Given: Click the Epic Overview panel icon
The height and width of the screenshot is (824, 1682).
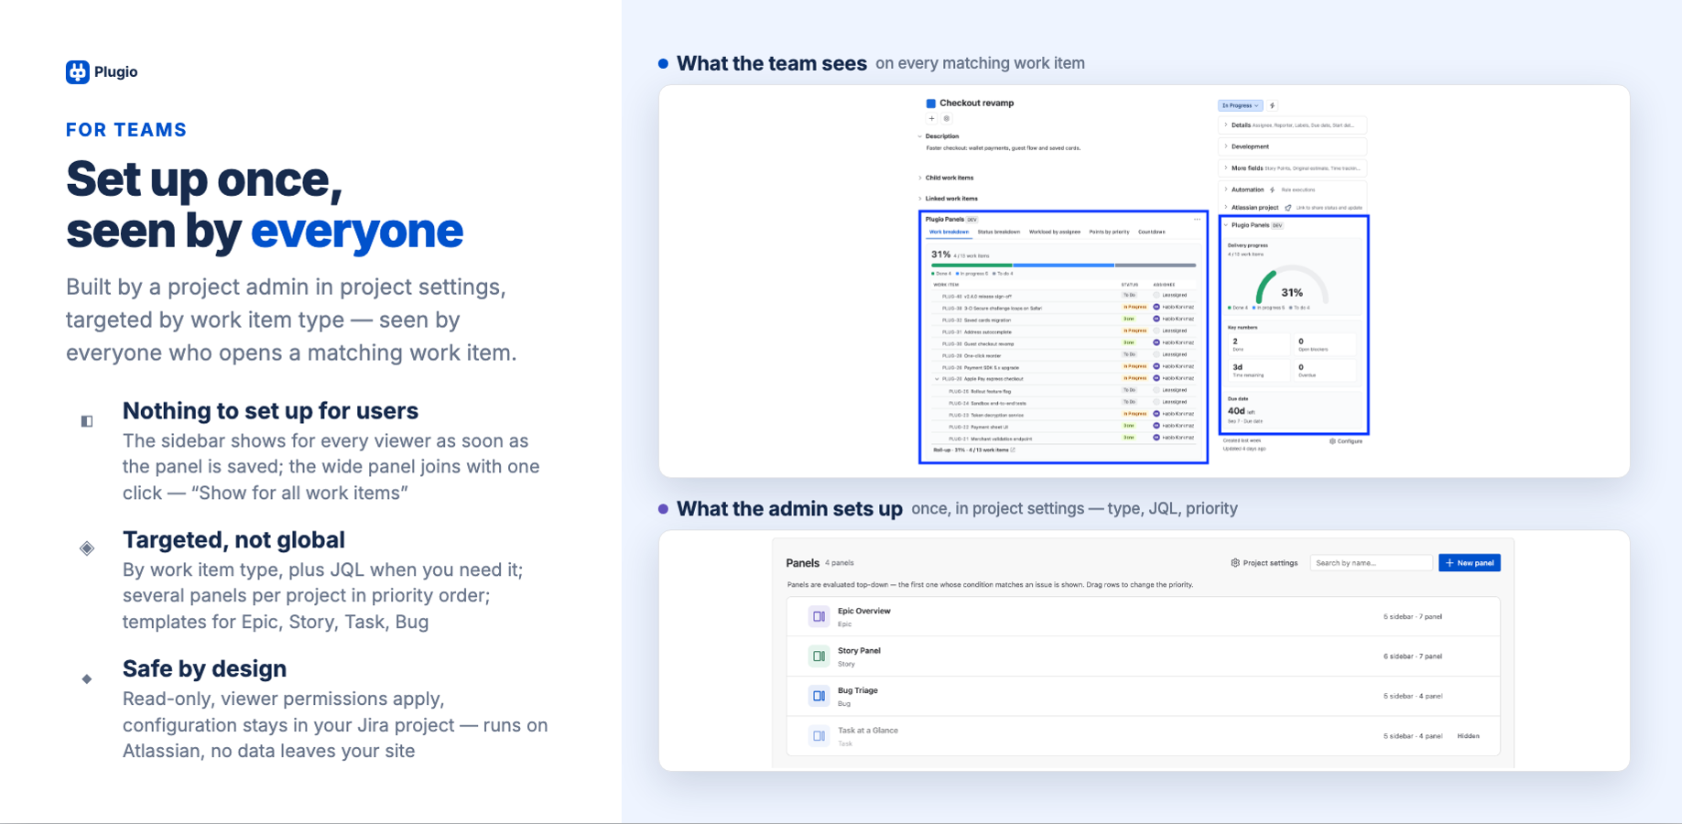Looking at the screenshot, I should [819, 617].
